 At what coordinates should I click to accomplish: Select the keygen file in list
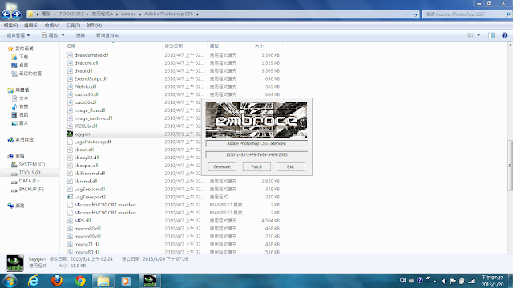click(x=82, y=134)
